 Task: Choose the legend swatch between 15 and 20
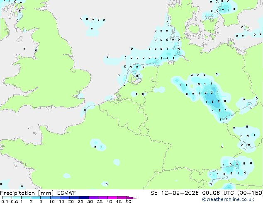(x=65, y=198)
